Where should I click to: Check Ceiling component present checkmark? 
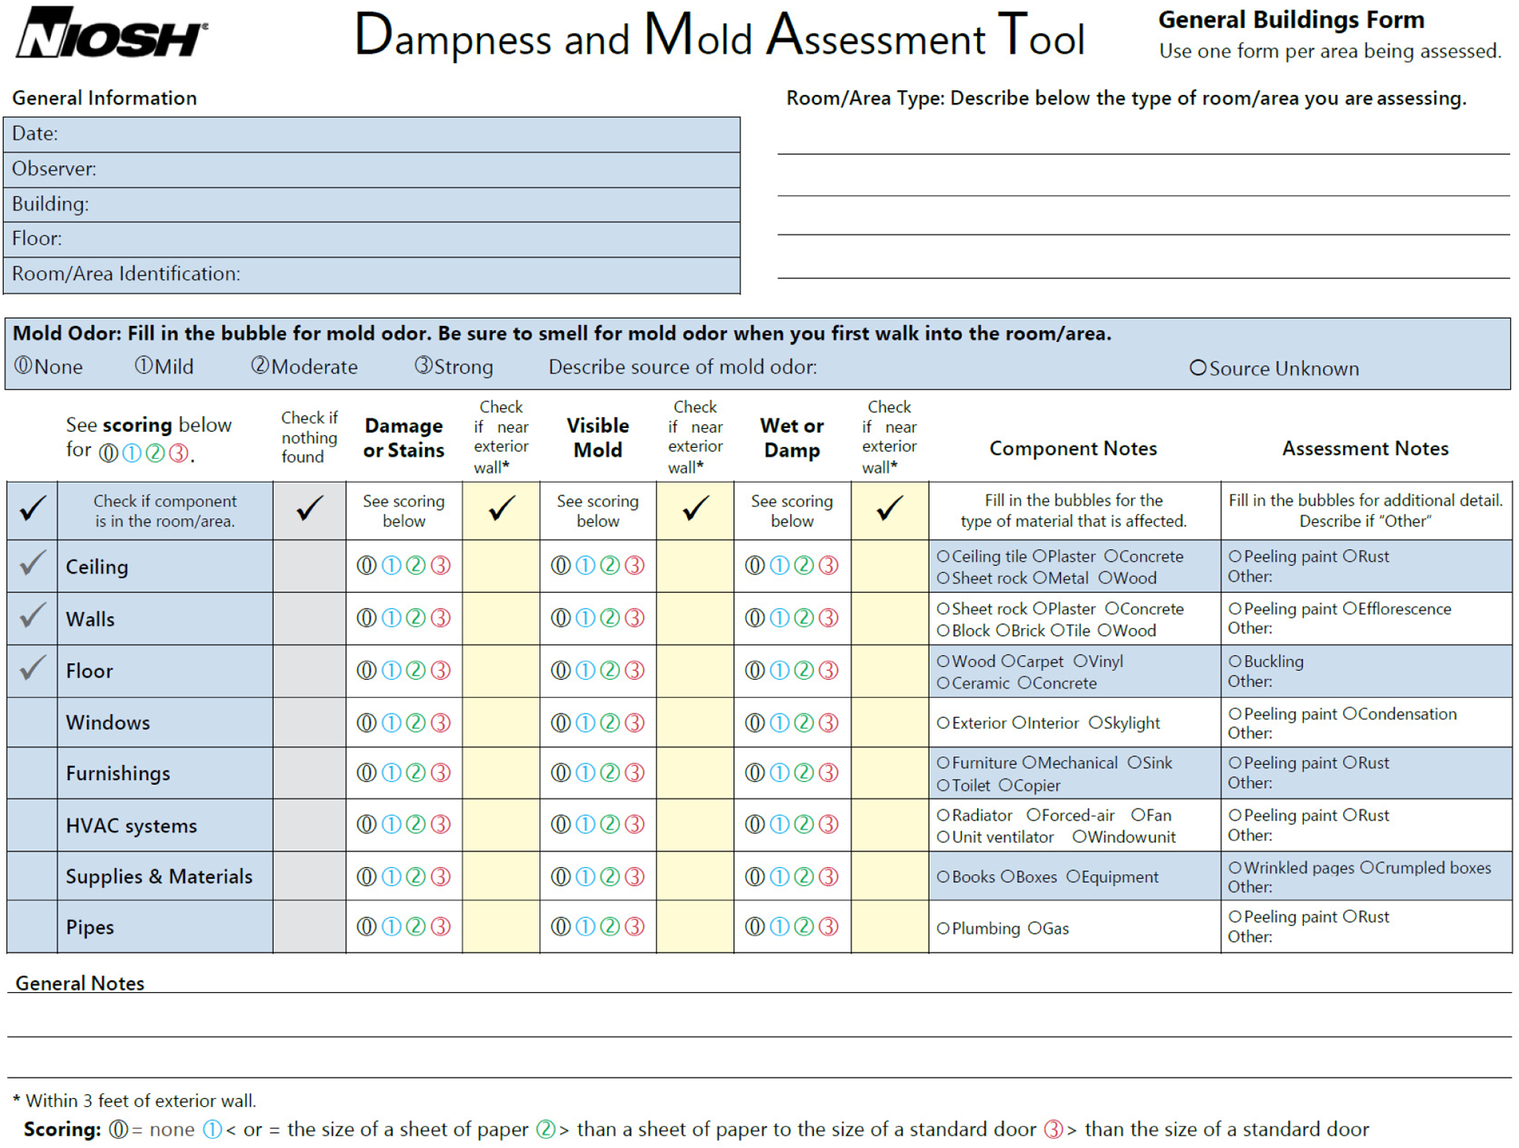coord(32,565)
